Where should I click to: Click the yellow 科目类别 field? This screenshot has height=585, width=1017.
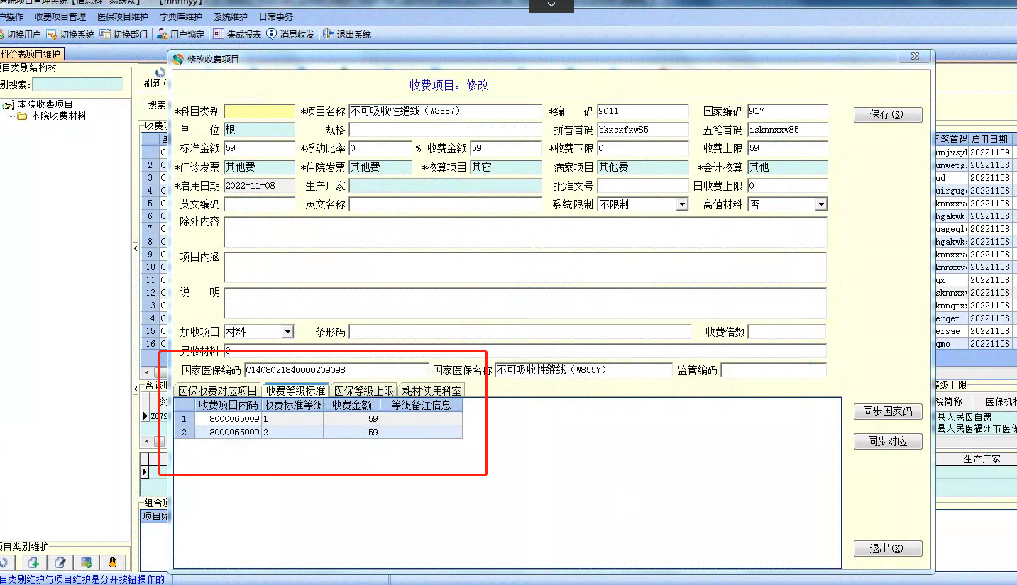point(259,111)
